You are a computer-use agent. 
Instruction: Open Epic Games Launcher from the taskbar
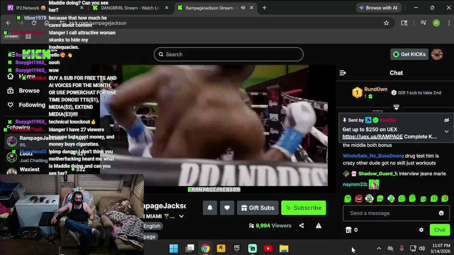[237, 248]
